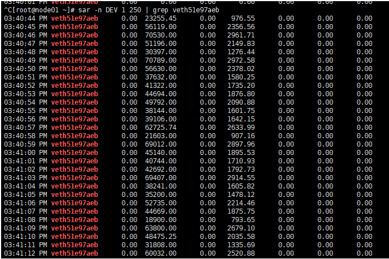Select value 62725.74
The width and height of the screenshot is (389, 259).
point(161,128)
